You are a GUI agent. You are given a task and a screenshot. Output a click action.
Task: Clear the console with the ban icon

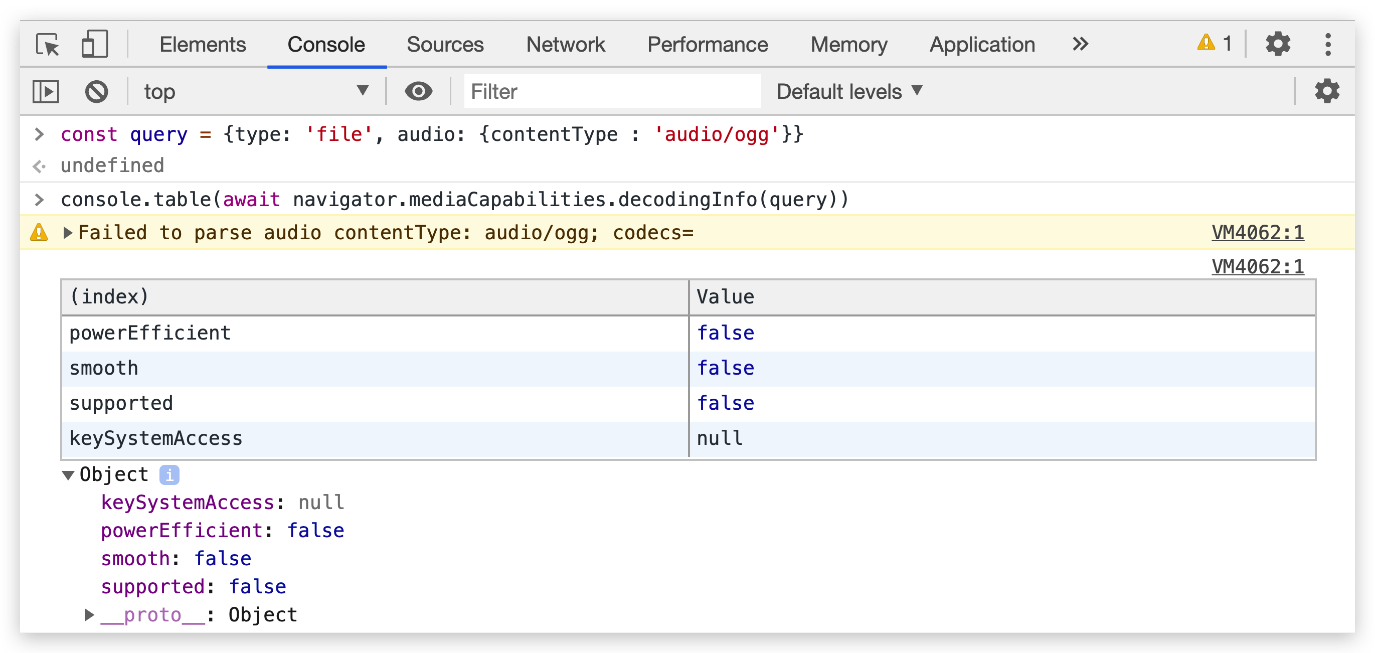click(x=96, y=91)
